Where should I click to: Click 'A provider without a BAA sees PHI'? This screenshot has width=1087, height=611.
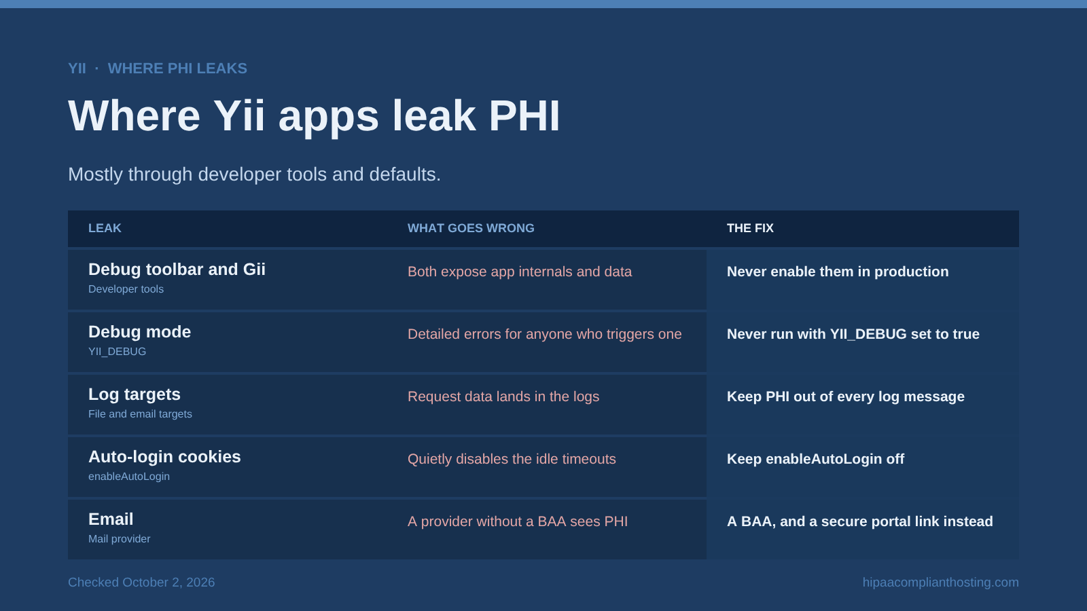518,521
